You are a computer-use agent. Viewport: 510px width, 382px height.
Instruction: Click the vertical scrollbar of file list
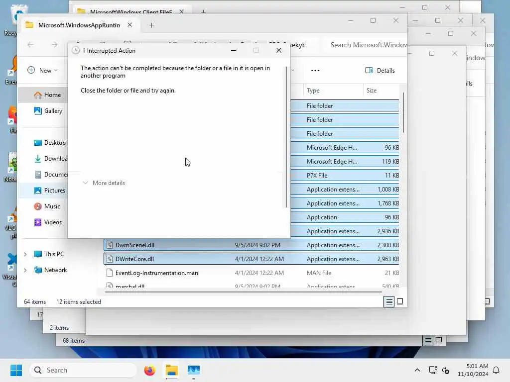tap(403, 112)
